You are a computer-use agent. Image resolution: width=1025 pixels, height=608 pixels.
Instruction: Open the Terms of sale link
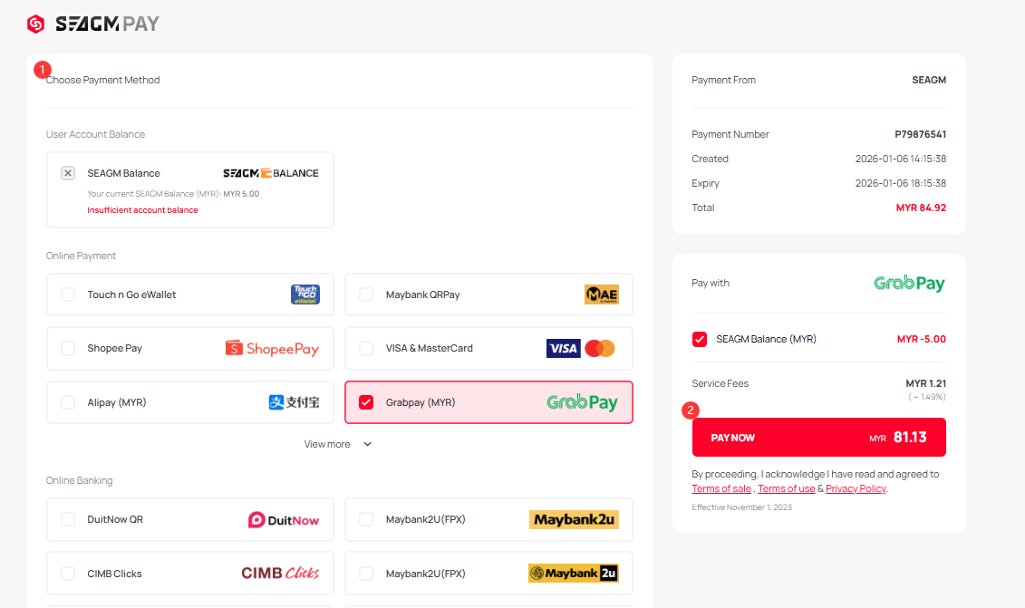coord(721,489)
